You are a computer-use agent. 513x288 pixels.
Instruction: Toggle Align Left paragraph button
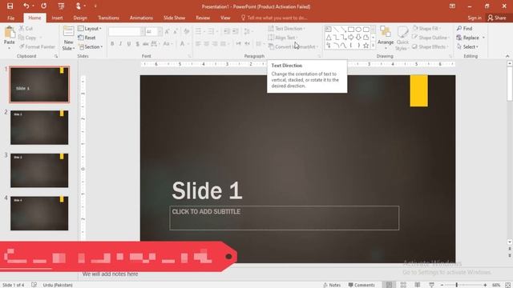coord(198,43)
